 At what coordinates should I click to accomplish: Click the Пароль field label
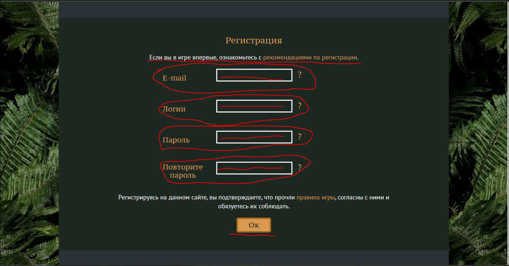coord(176,140)
